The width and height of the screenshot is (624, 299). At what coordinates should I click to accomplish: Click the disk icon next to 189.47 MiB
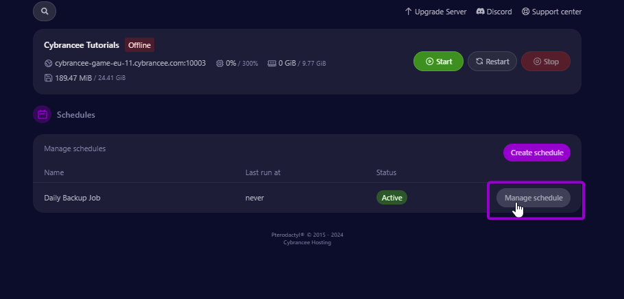(48, 78)
